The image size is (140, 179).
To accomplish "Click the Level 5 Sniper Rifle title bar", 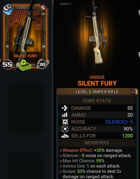I will pos(97,92).
